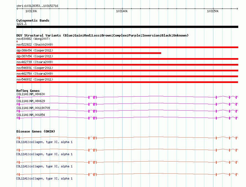Click the nsv546932 (Cooper2011) label
Screen dimensions: 246x187
click(x=35, y=79)
